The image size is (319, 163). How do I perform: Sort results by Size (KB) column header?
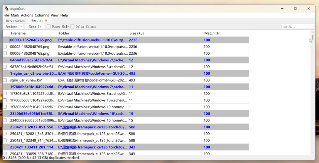click(x=137, y=33)
